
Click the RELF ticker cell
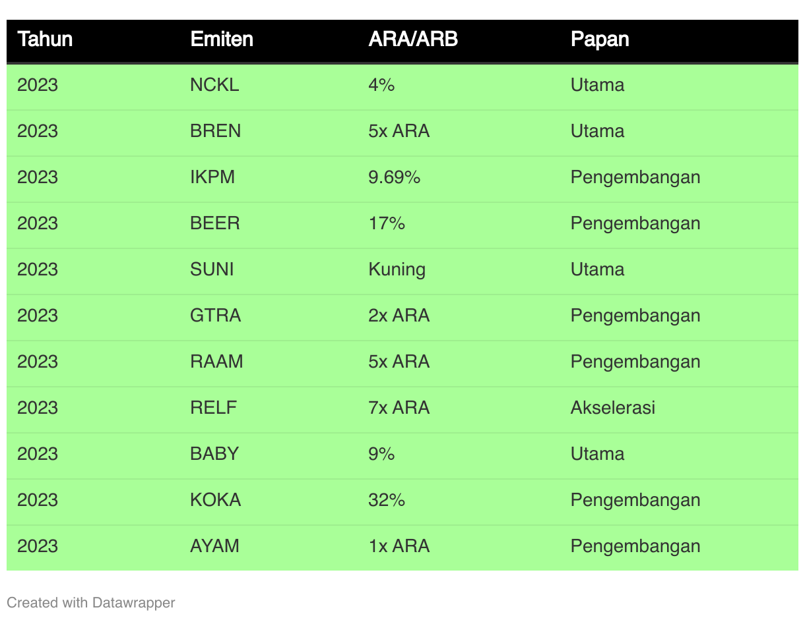[213, 408]
